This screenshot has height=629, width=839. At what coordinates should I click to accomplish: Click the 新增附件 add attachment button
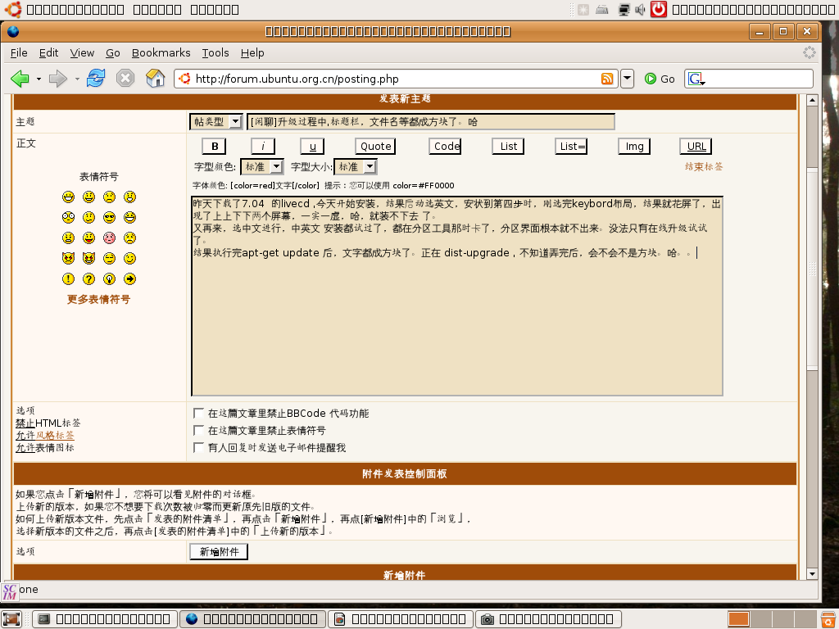[x=219, y=551]
